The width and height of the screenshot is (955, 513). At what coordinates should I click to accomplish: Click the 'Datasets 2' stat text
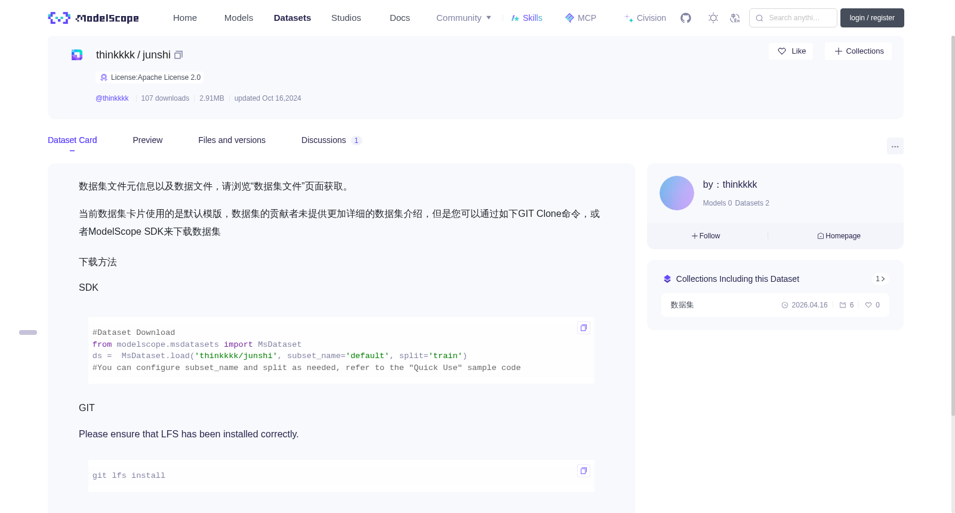[752, 203]
